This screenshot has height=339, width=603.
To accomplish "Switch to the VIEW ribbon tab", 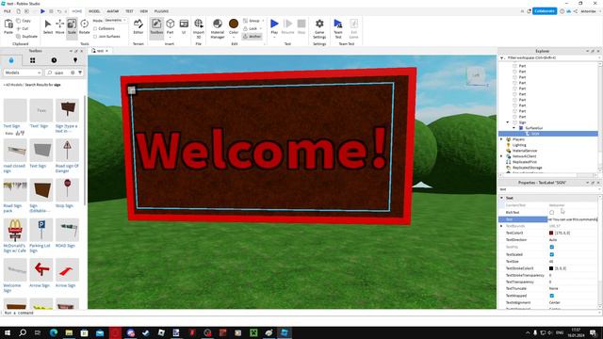I will pos(143,11).
